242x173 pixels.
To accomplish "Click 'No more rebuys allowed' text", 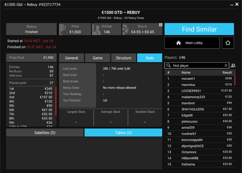I will tap(120, 88).
